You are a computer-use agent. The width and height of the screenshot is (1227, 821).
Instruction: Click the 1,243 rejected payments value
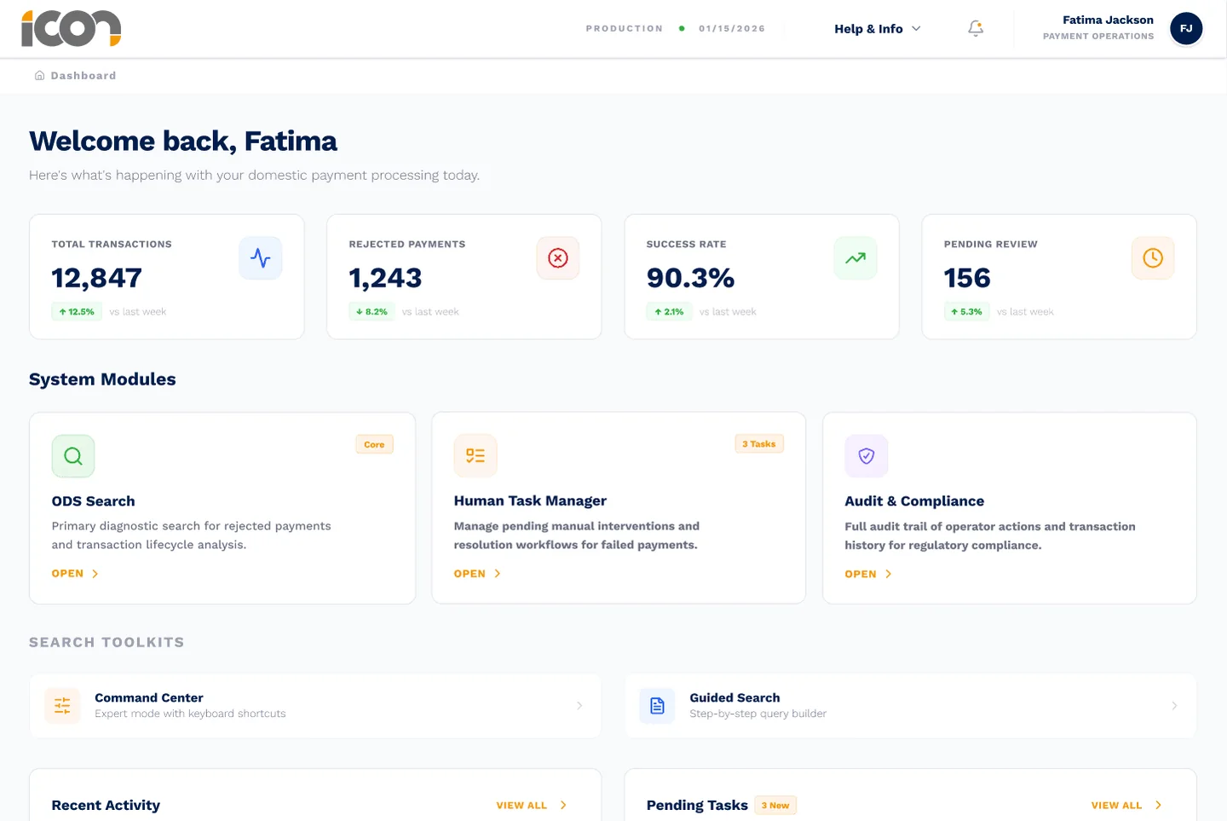click(x=385, y=278)
